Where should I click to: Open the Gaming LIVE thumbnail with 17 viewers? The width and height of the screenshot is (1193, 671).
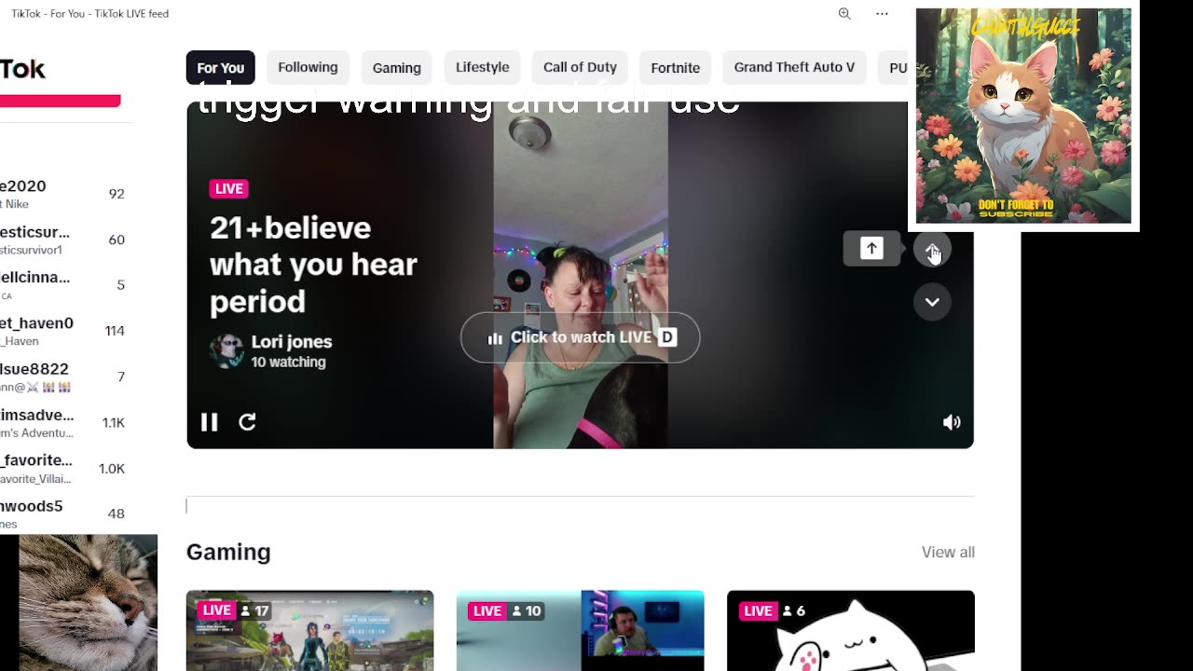click(x=309, y=631)
